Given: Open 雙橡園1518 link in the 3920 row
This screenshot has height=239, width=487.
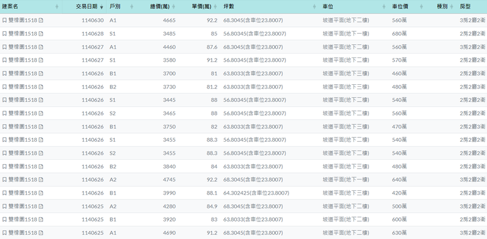Looking at the screenshot, I should pyautogui.click(x=22, y=220).
